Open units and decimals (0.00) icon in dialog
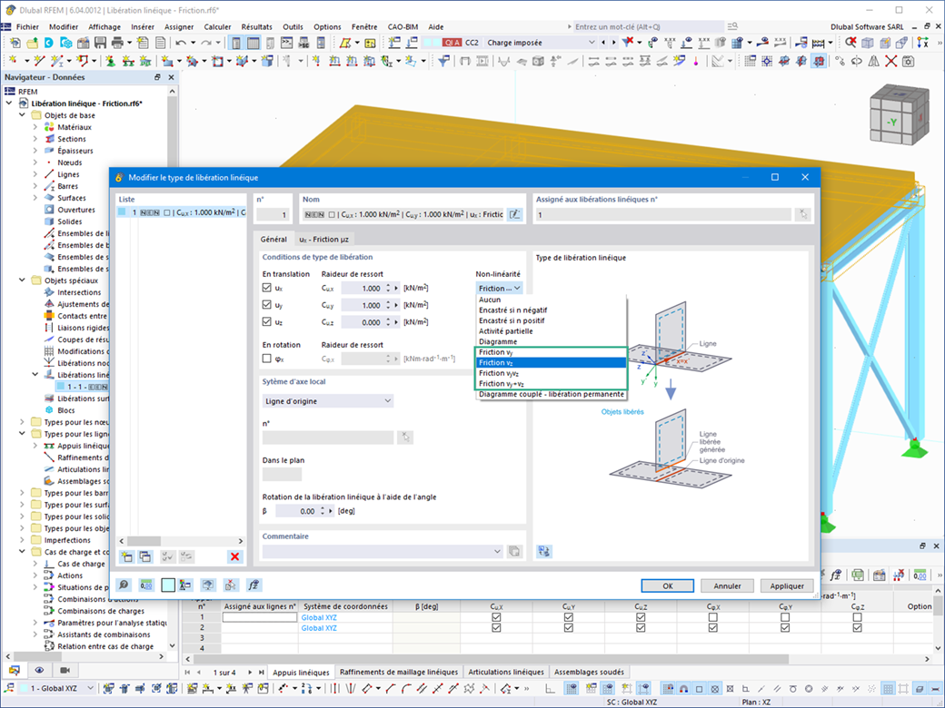 point(146,585)
